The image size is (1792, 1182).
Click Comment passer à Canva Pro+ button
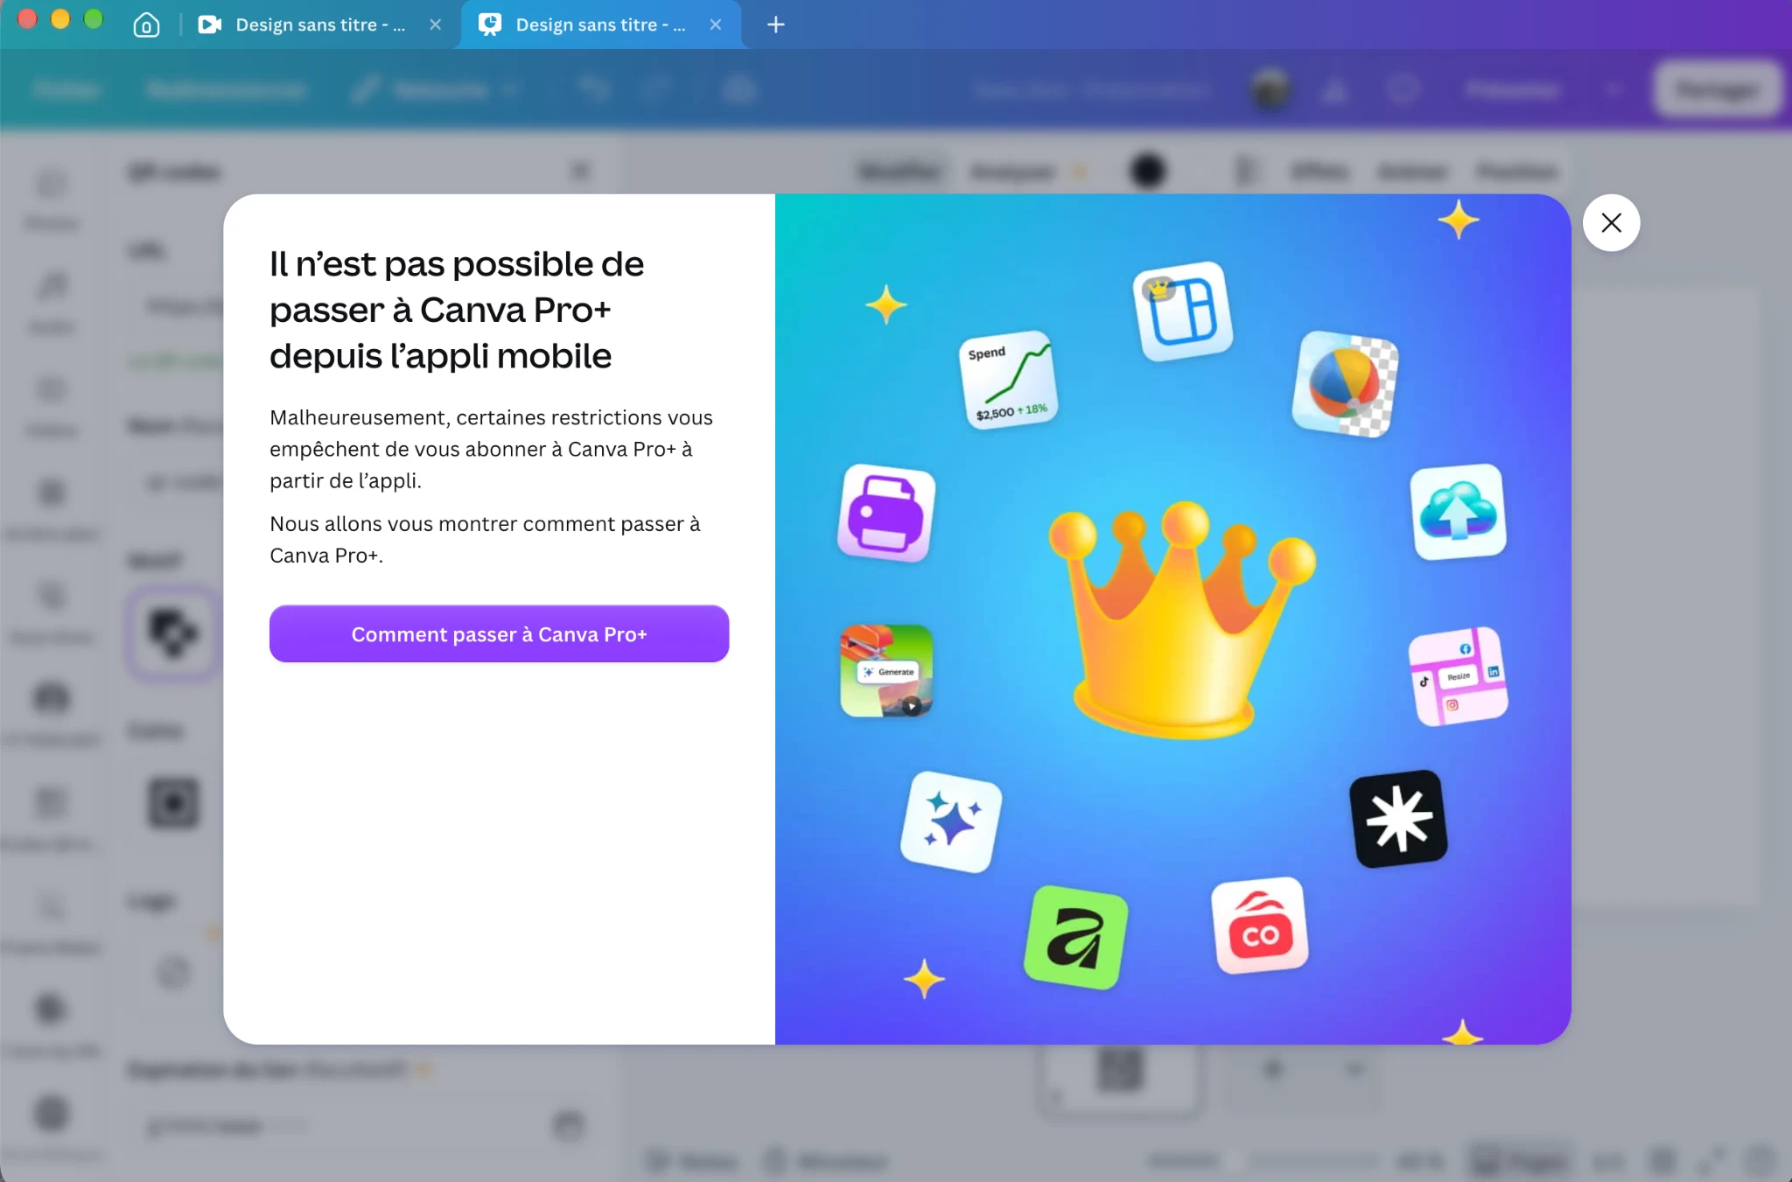(x=499, y=633)
